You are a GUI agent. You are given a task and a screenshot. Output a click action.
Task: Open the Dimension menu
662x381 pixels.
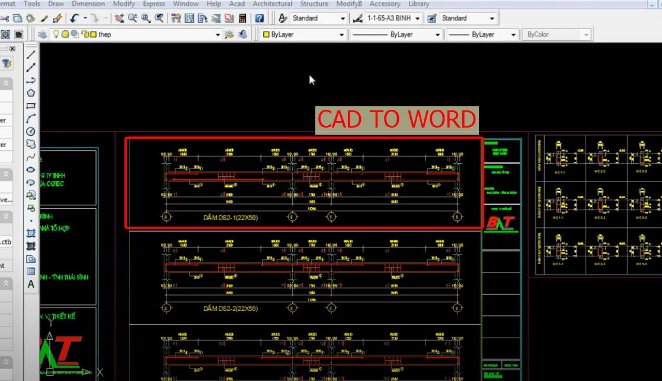click(x=88, y=4)
